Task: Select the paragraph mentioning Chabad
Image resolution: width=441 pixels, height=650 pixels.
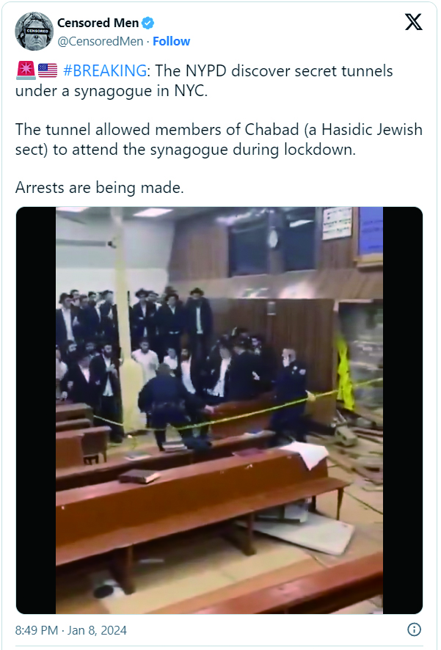Action: click(x=219, y=139)
